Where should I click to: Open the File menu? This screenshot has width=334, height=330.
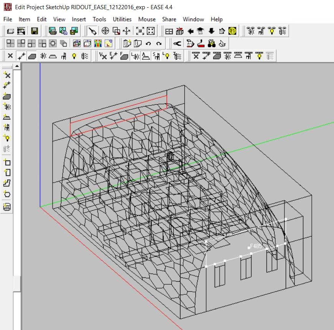point(8,19)
